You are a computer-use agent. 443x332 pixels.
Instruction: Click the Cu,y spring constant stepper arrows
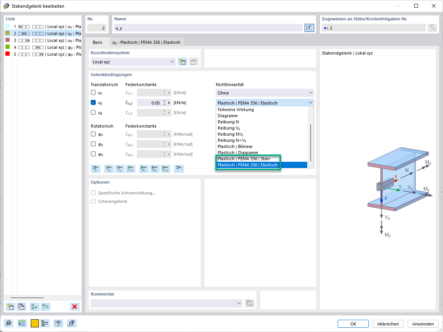165,103
